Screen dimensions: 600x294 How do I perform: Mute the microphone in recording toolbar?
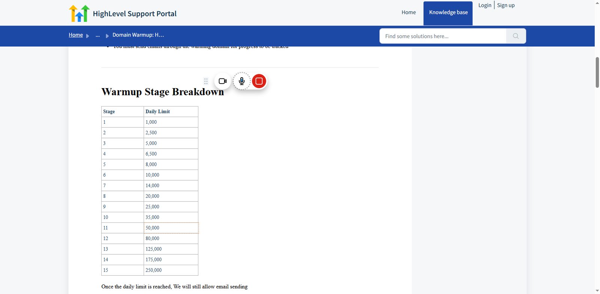(242, 81)
